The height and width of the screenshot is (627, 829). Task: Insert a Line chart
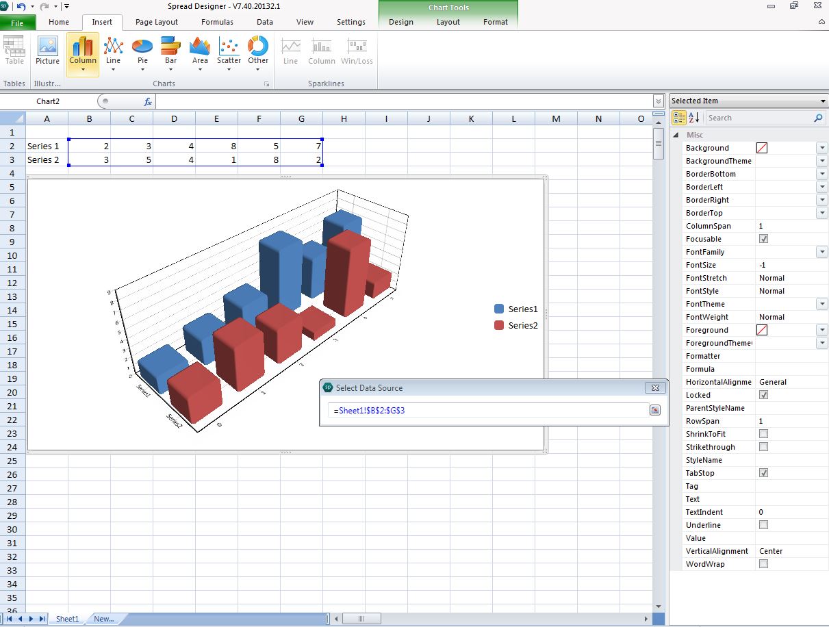[x=113, y=54]
